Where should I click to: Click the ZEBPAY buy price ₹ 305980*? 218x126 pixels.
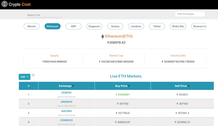pos(123,95)
